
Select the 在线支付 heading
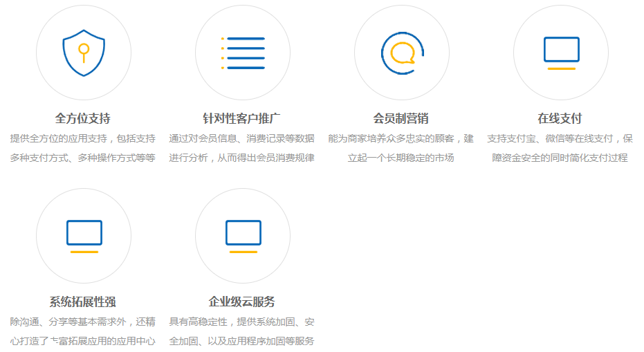click(560, 118)
